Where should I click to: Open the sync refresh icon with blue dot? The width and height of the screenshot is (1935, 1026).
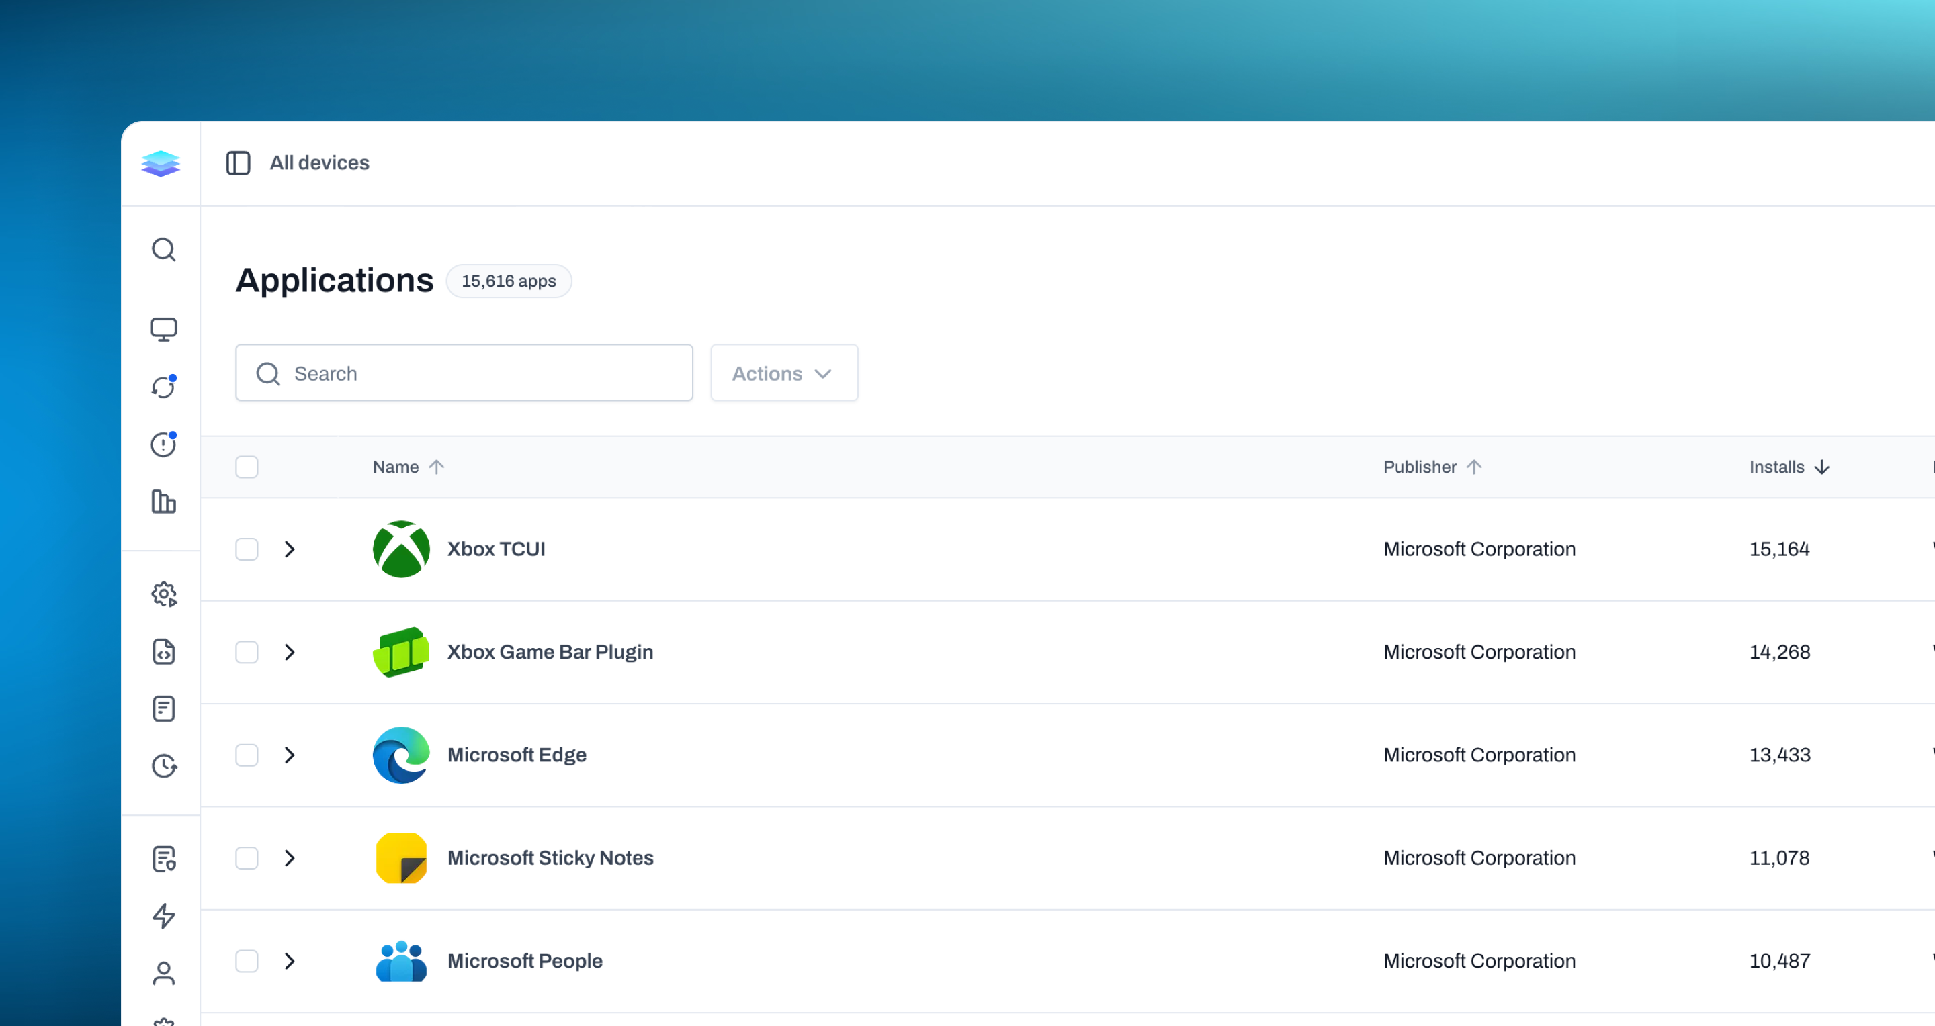tap(164, 387)
